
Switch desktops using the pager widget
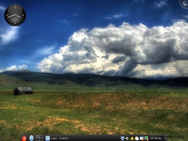tap(40, 138)
